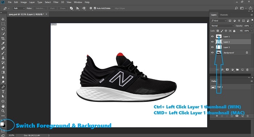Open the Paths panel menu
The width and height of the screenshot is (254, 137).
coord(251,81)
